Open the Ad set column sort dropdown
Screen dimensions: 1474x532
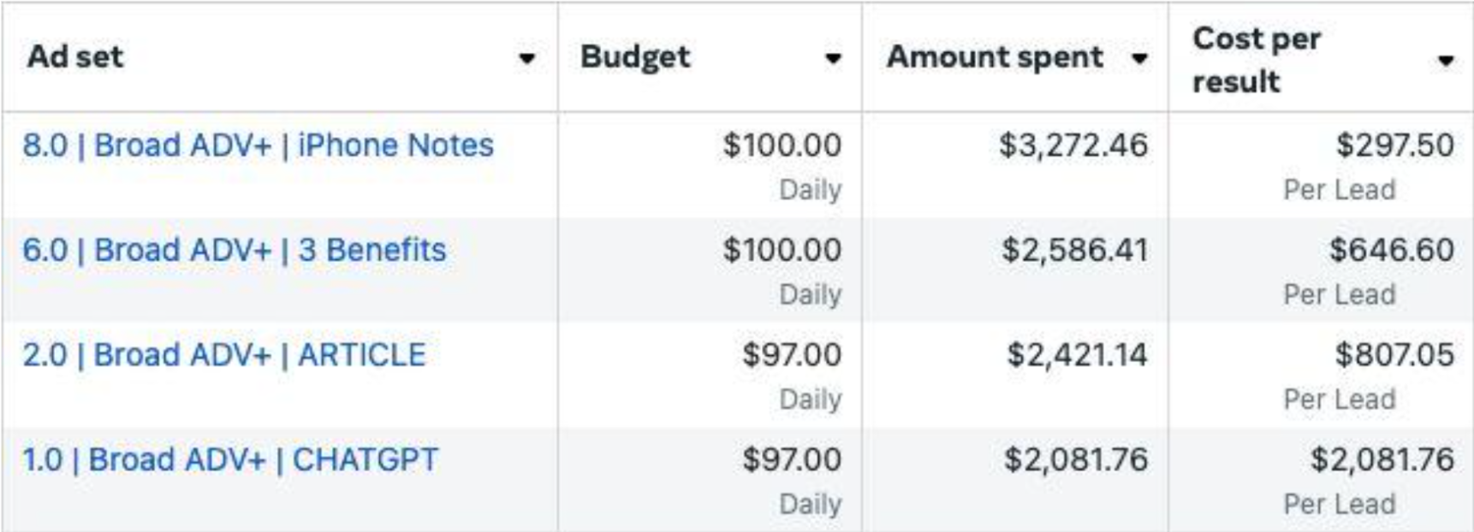point(526,60)
